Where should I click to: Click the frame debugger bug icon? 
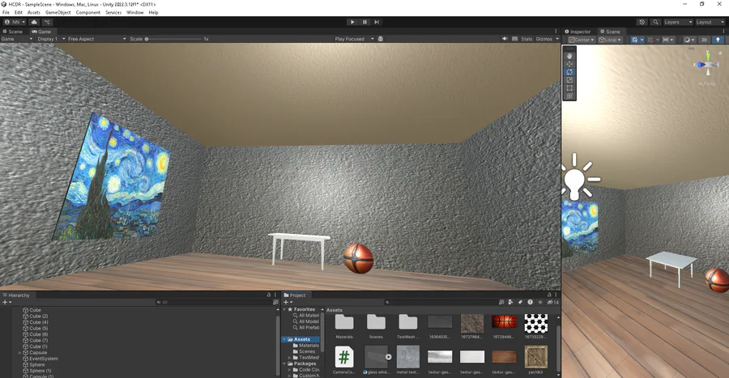coord(381,39)
